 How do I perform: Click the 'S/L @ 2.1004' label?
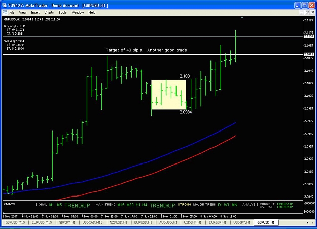tap(15, 49)
